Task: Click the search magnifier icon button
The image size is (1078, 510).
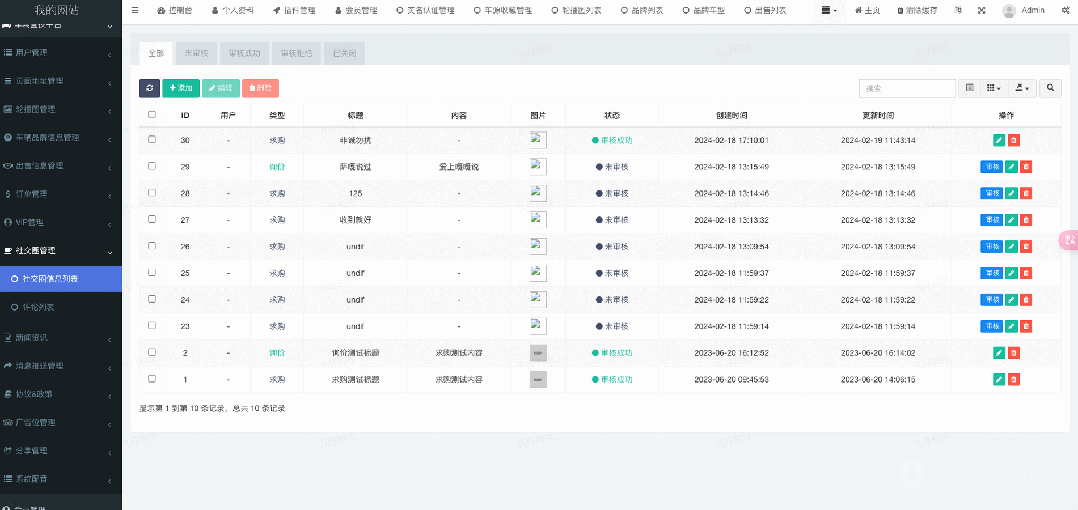Action: point(1050,88)
